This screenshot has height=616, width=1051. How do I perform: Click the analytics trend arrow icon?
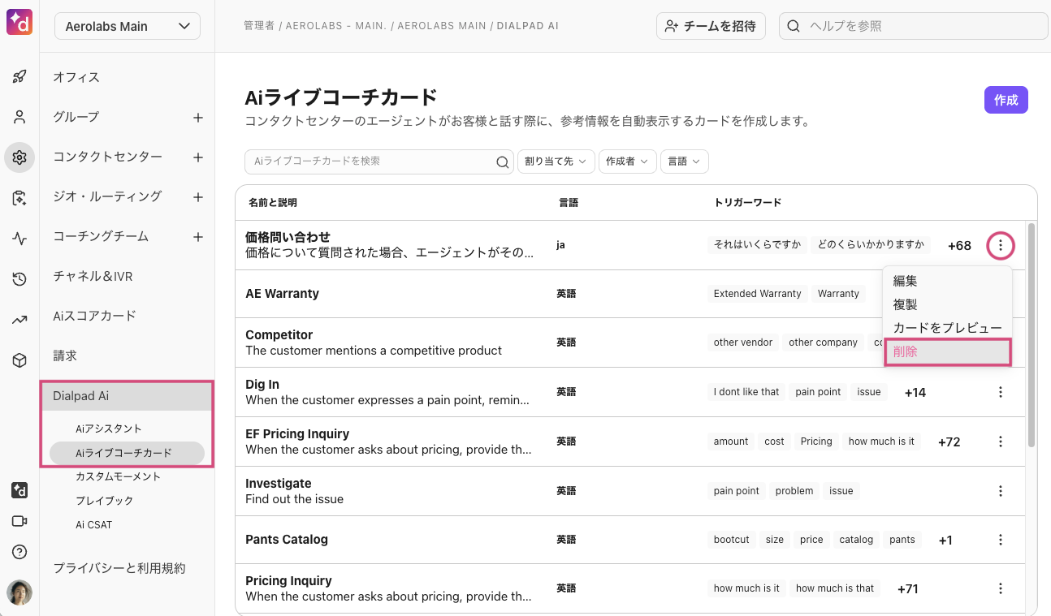click(19, 320)
